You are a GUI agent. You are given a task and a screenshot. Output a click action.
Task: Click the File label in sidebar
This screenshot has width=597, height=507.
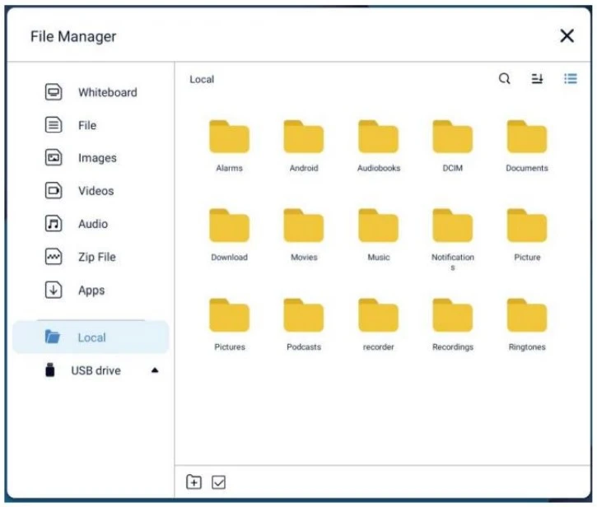pyautogui.click(x=87, y=125)
